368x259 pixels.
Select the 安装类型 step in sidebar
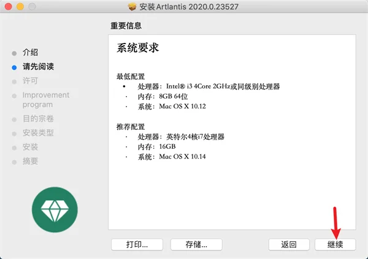[x=38, y=133]
